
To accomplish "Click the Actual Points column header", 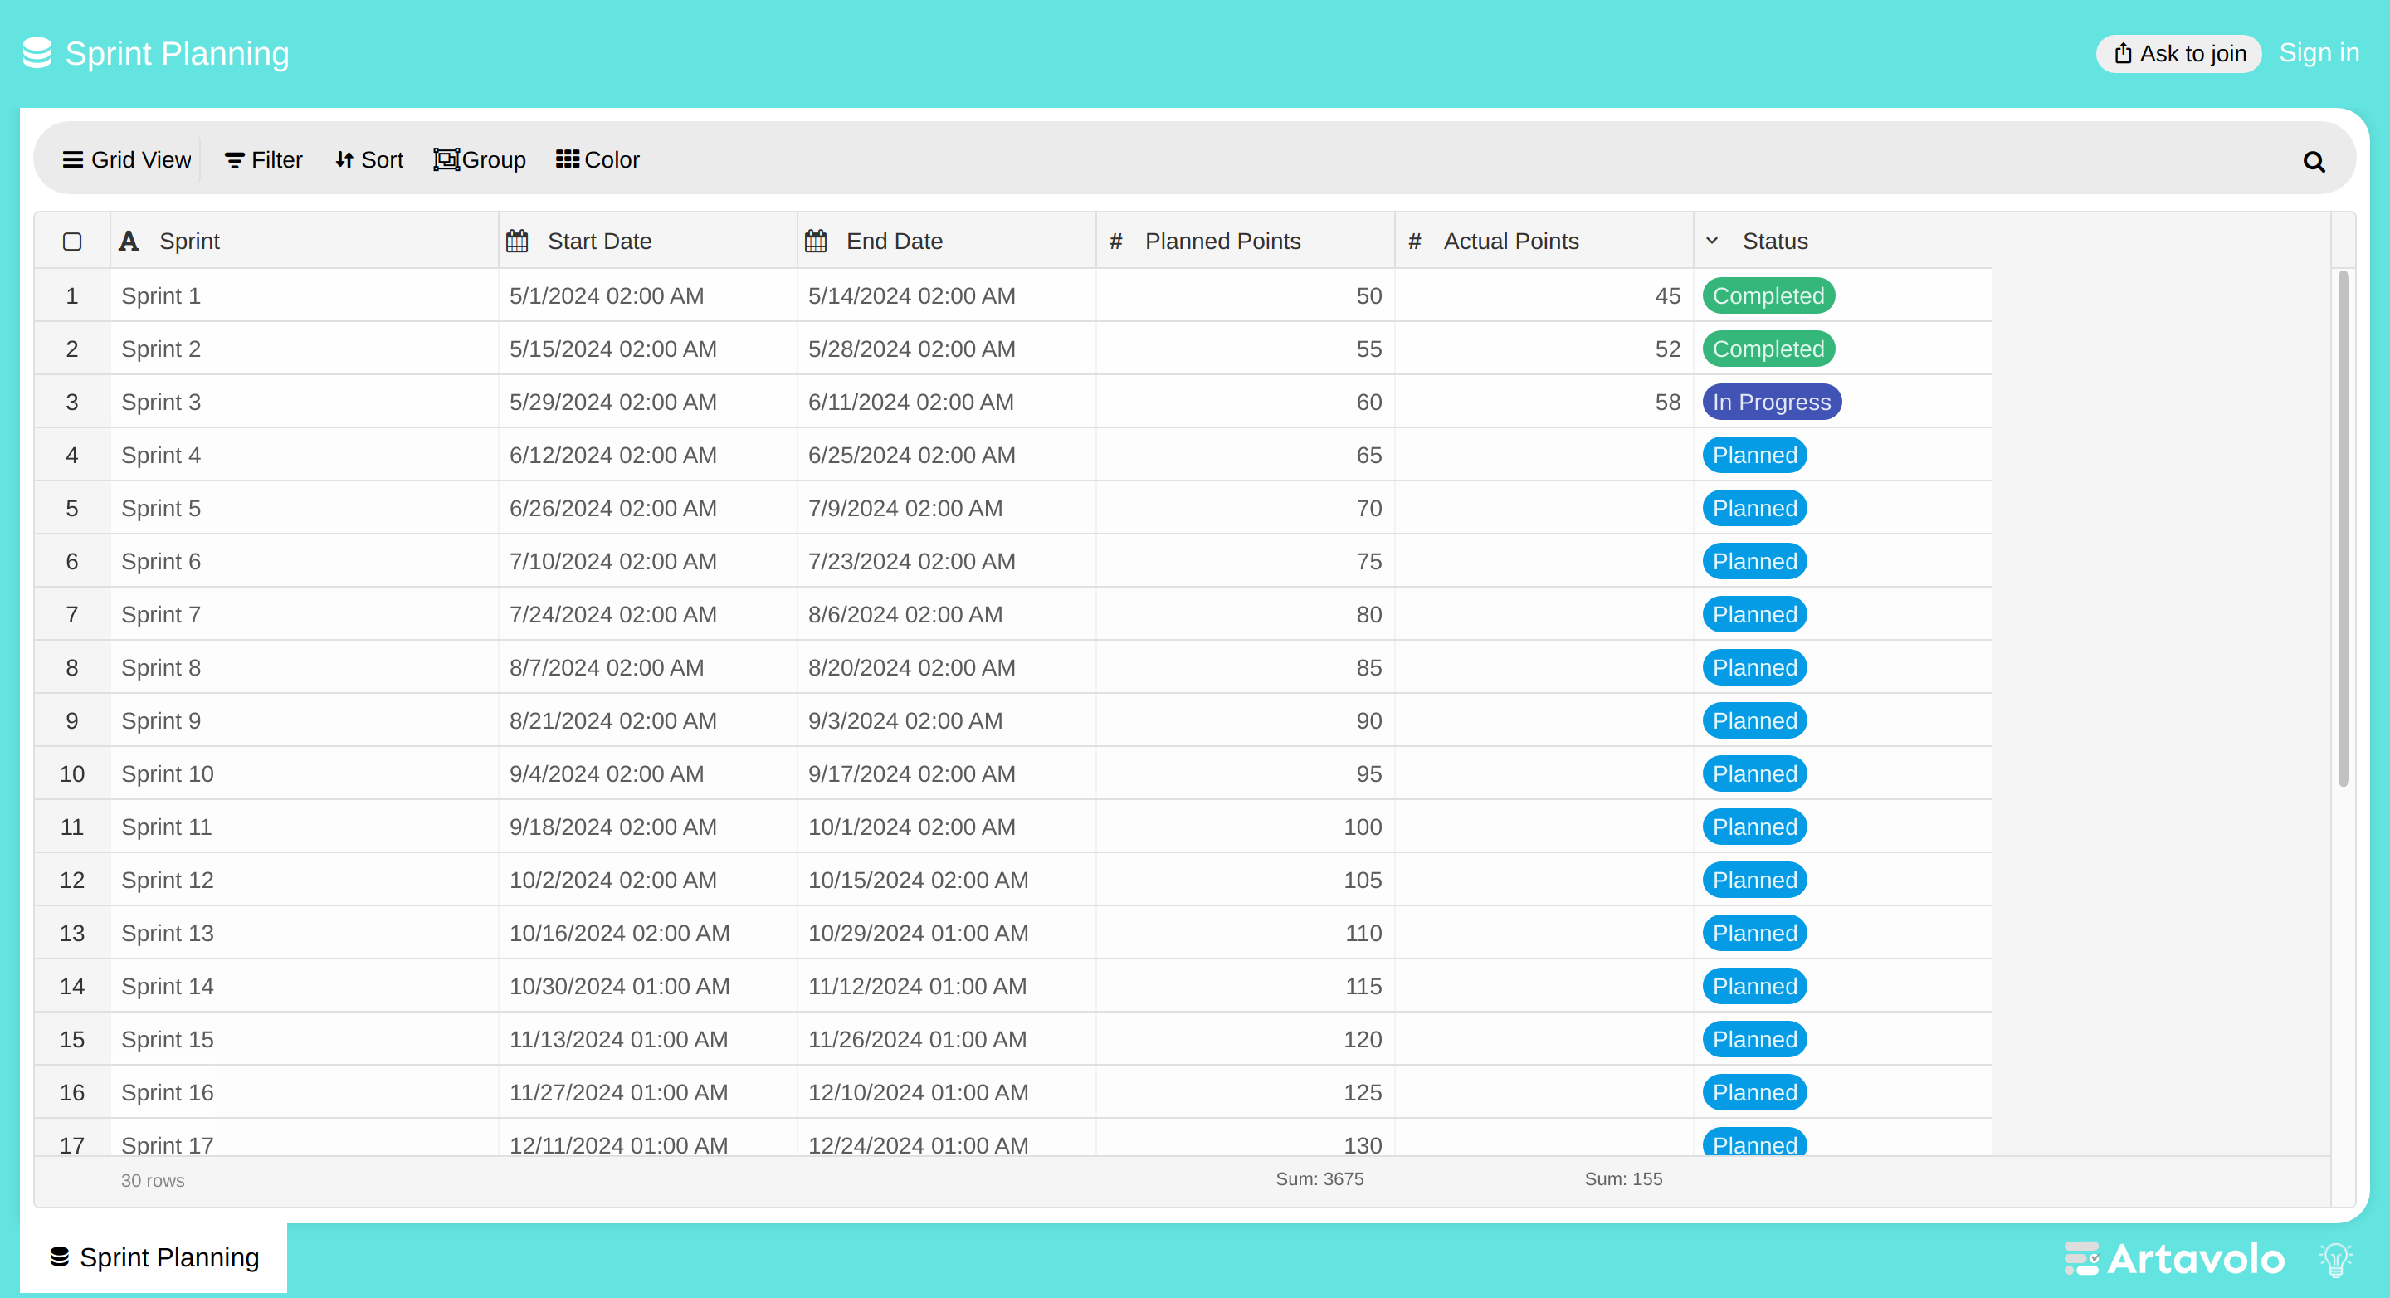I will tap(1544, 242).
